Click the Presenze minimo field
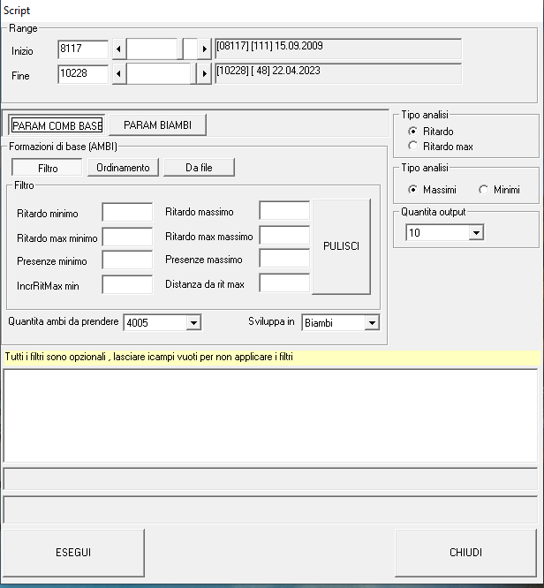Viewport: 544px width, 588px height. tap(127, 260)
